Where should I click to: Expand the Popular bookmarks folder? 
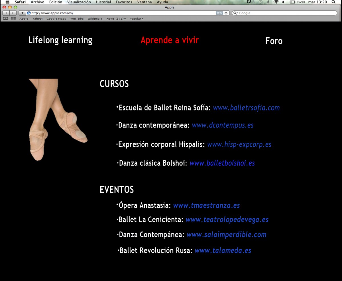pyautogui.click(x=137, y=19)
